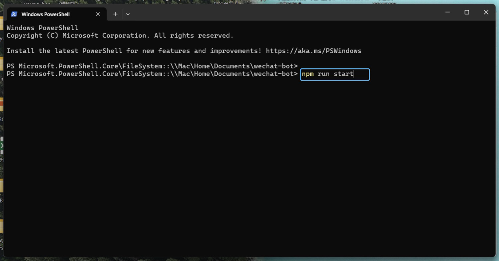Click the Windows PowerShell banner text line

tap(43, 28)
